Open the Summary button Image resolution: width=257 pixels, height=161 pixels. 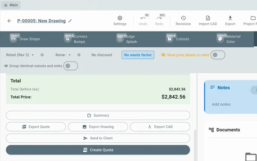pyautogui.click(x=98, y=115)
